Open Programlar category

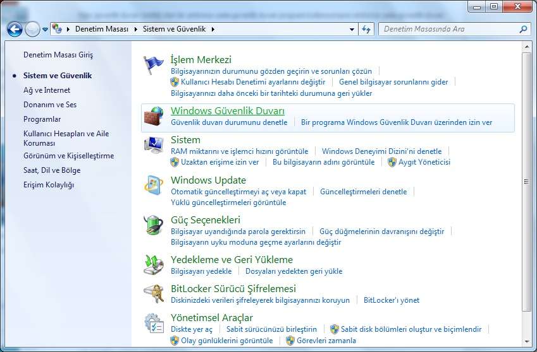(42, 119)
